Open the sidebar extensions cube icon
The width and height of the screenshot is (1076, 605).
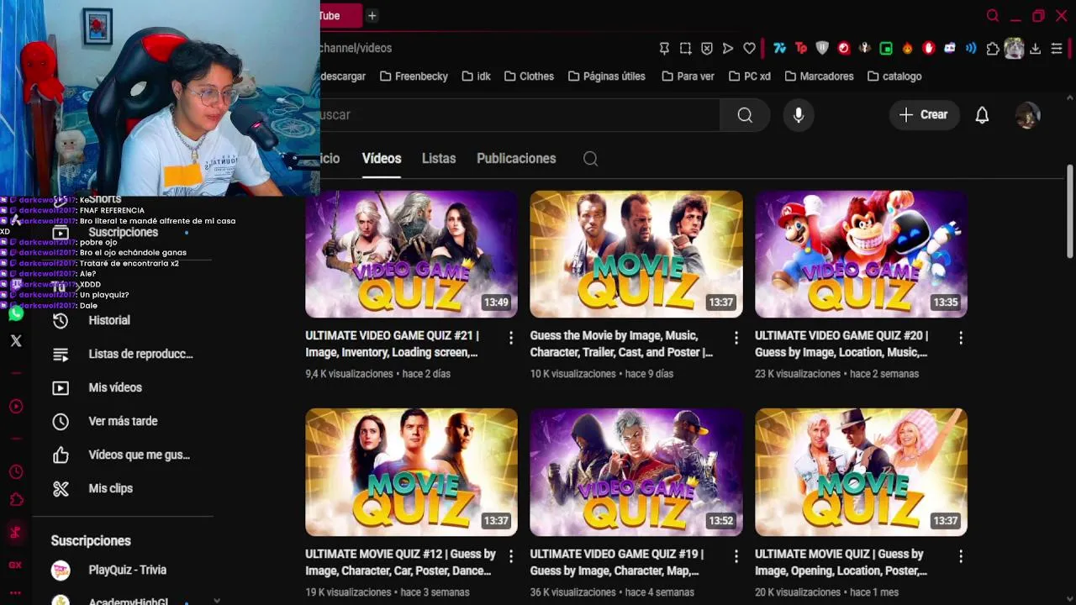coord(16,500)
